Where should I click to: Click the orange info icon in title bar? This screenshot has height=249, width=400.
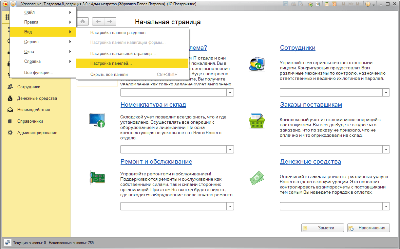point(368,4)
